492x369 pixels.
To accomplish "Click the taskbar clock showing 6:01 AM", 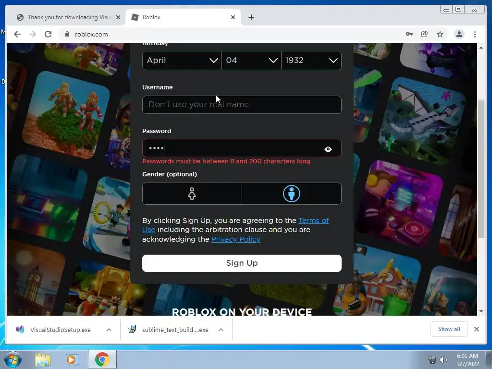I will (x=467, y=360).
